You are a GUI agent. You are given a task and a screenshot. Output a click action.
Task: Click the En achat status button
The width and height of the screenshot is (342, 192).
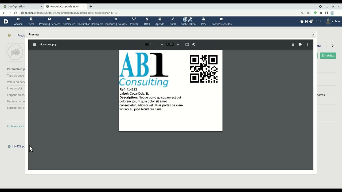pyautogui.click(x=328, y=55)
